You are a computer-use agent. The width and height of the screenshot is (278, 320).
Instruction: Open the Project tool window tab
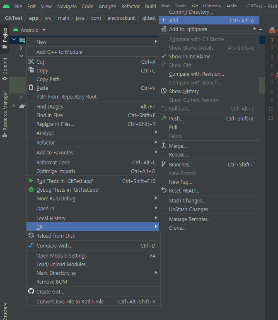point(5,38)
